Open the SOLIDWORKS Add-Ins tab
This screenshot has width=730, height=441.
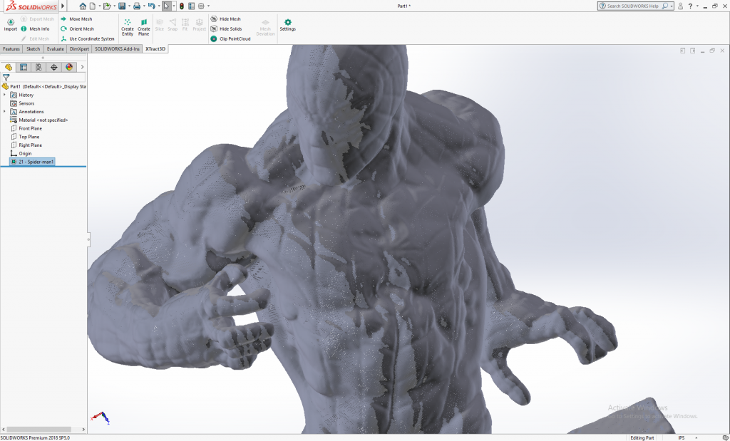click(x=118, y=49)
